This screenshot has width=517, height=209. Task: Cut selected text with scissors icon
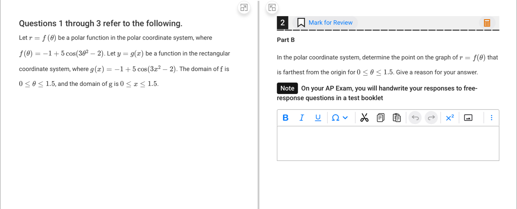point(364,118)
